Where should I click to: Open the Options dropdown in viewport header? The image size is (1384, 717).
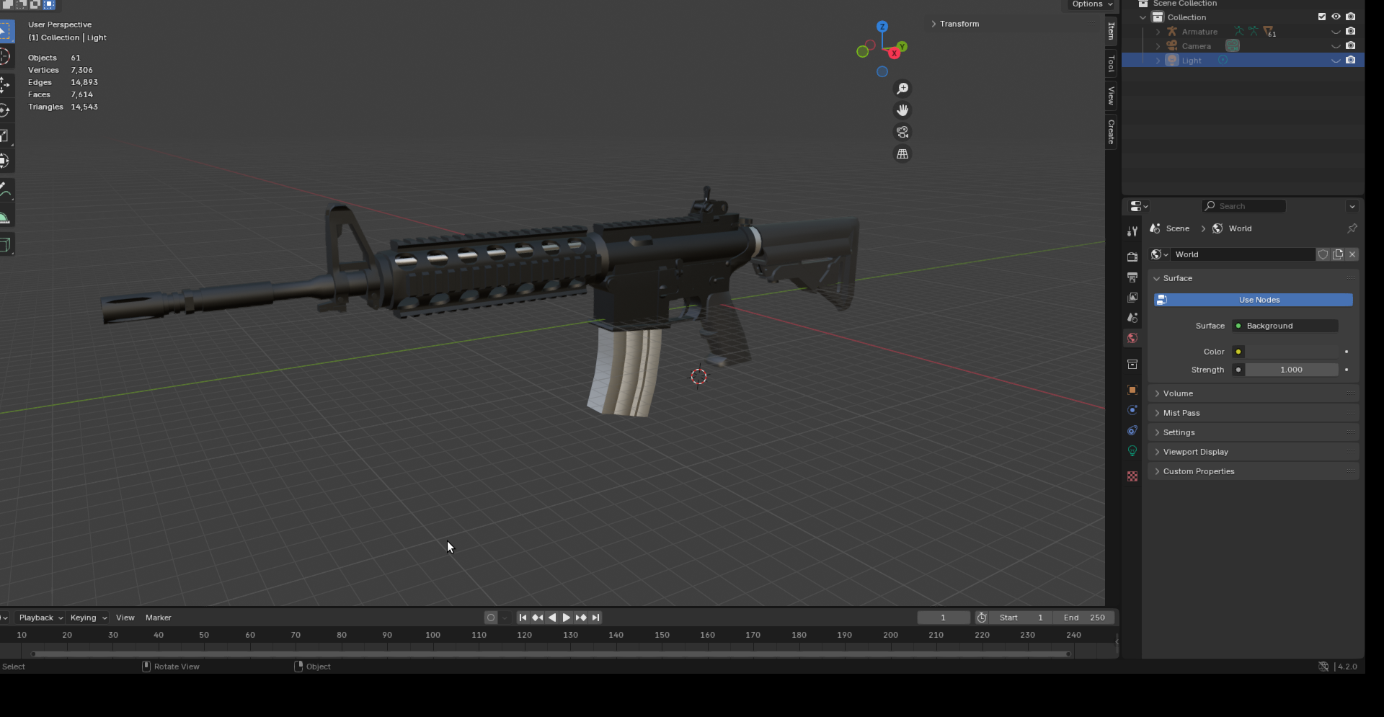coord(1092,4)
